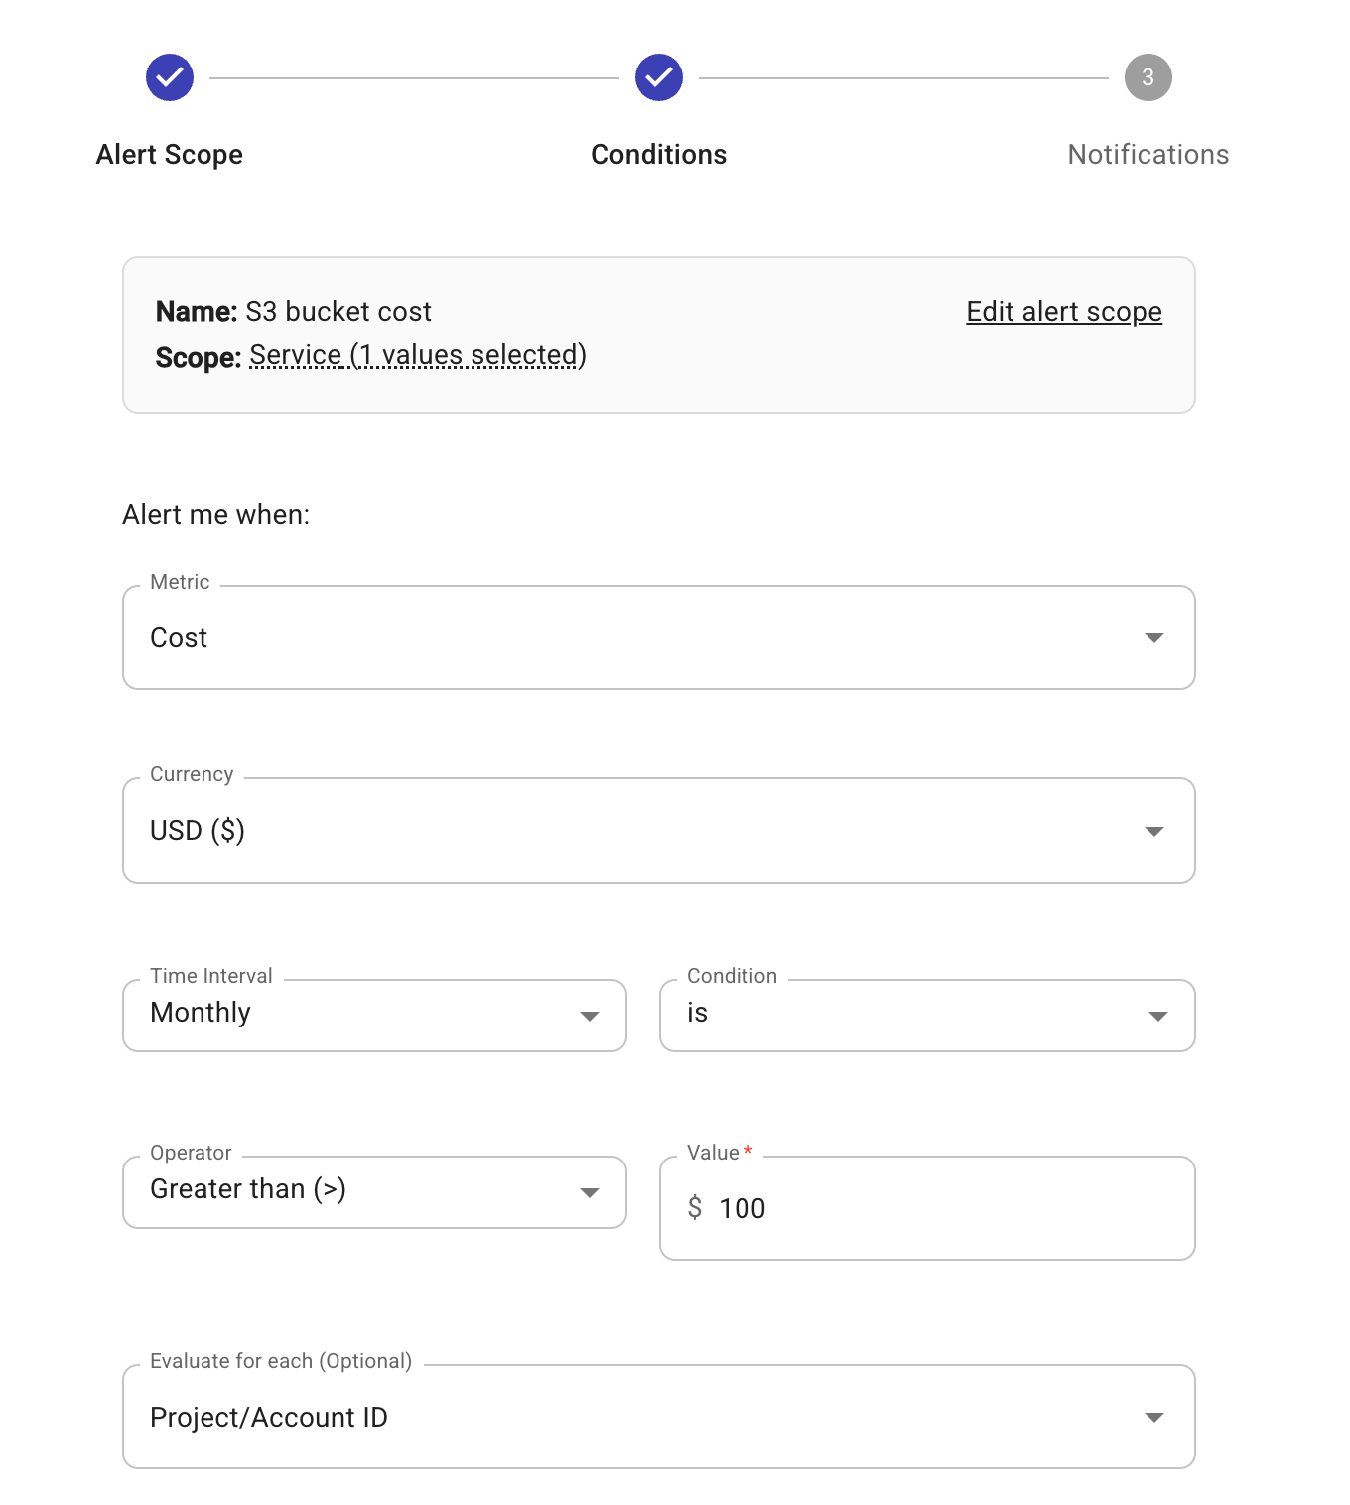This screenshot has height=1505, width=1350.
Task: Open the Currency selector showing USD
Action: point(658,830)
